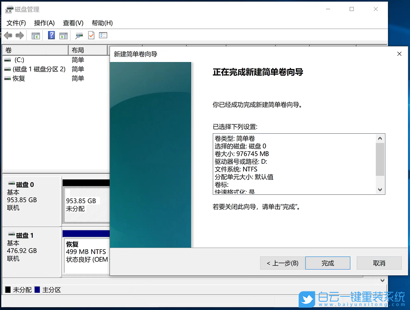Open the 文件(F) menu
This screenshot has height=310, width=410.
click(16, 23)
